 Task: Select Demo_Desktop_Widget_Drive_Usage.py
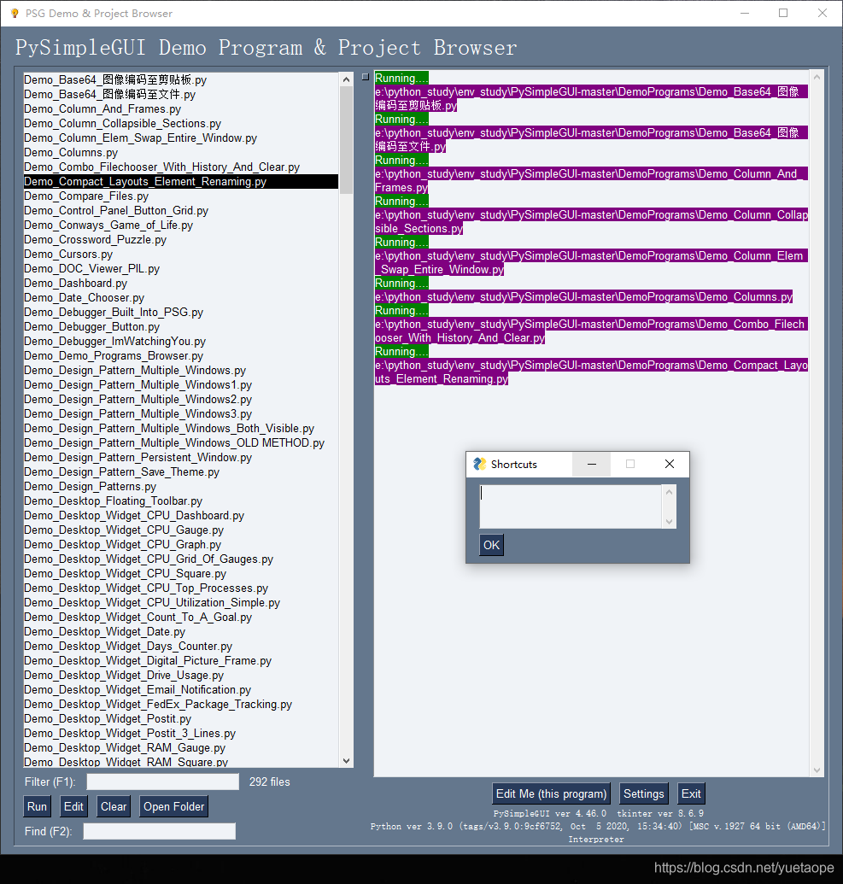pos(180,676)
